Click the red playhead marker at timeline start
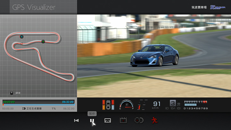 (3, 105)
